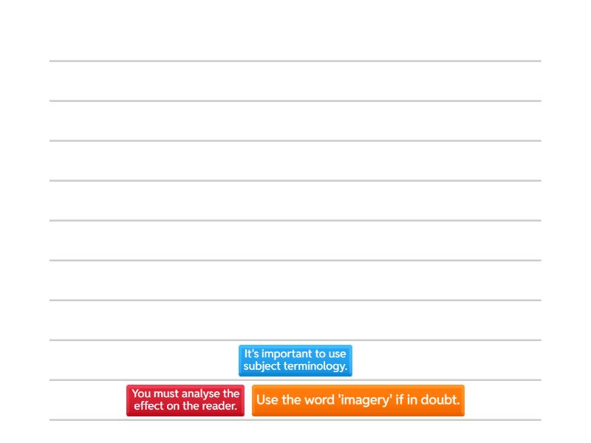This screenshot has height=443, width=591.
Task: Click the empty row space left of the red tile
Action: pos(87,400)
